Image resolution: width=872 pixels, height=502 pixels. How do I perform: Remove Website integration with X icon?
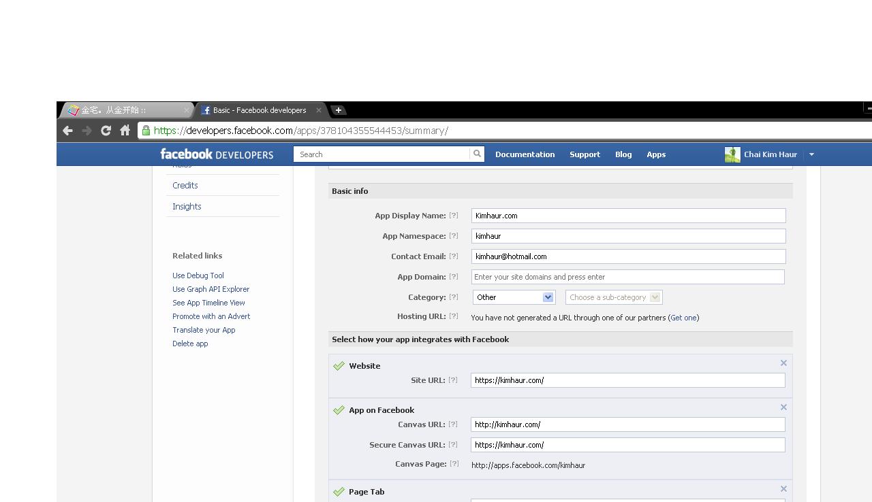pos(783,363)
